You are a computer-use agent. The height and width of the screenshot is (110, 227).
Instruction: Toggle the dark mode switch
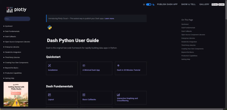coord(149,4)
